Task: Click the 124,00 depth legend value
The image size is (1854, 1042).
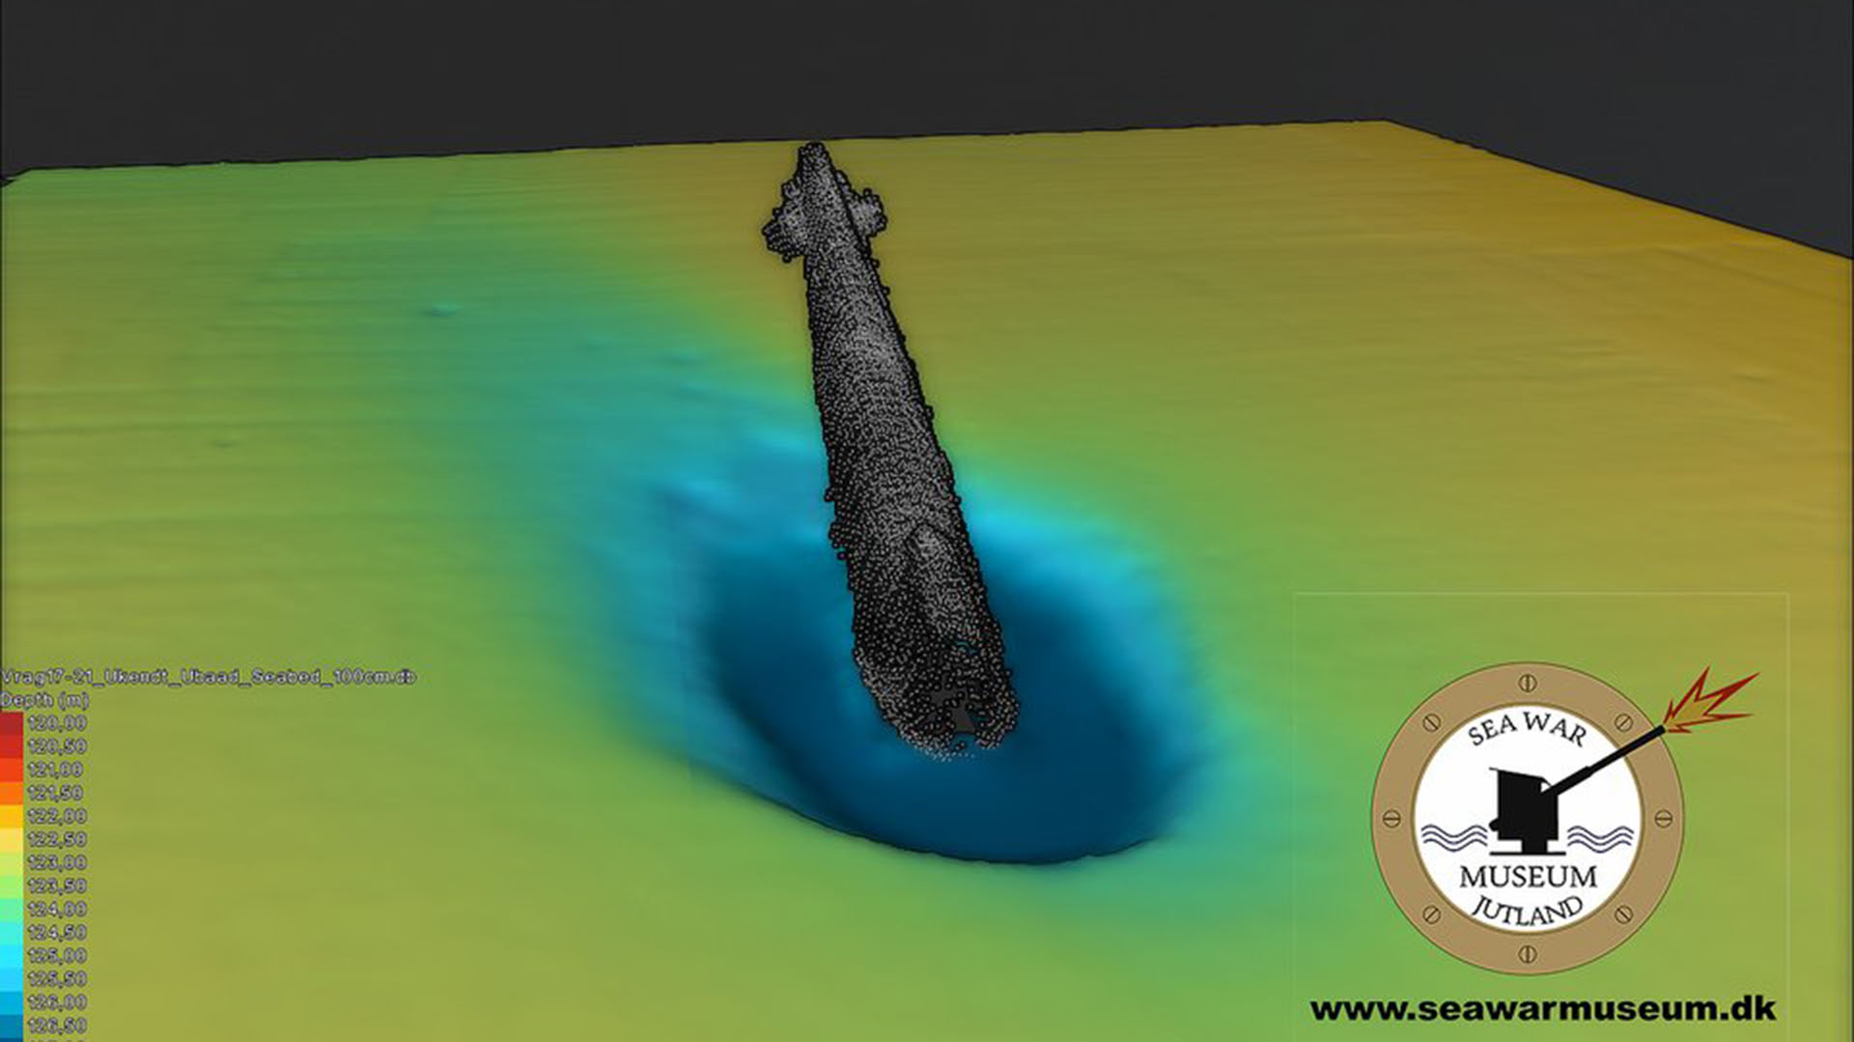Action: click(56, 909)
